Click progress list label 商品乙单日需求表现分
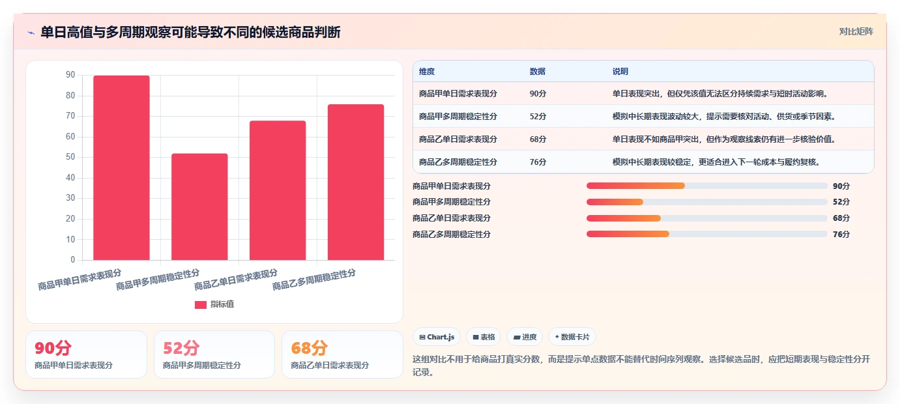The height and width of the screenshot is (404, 900). pyautogui.click(x=452, y=218)
